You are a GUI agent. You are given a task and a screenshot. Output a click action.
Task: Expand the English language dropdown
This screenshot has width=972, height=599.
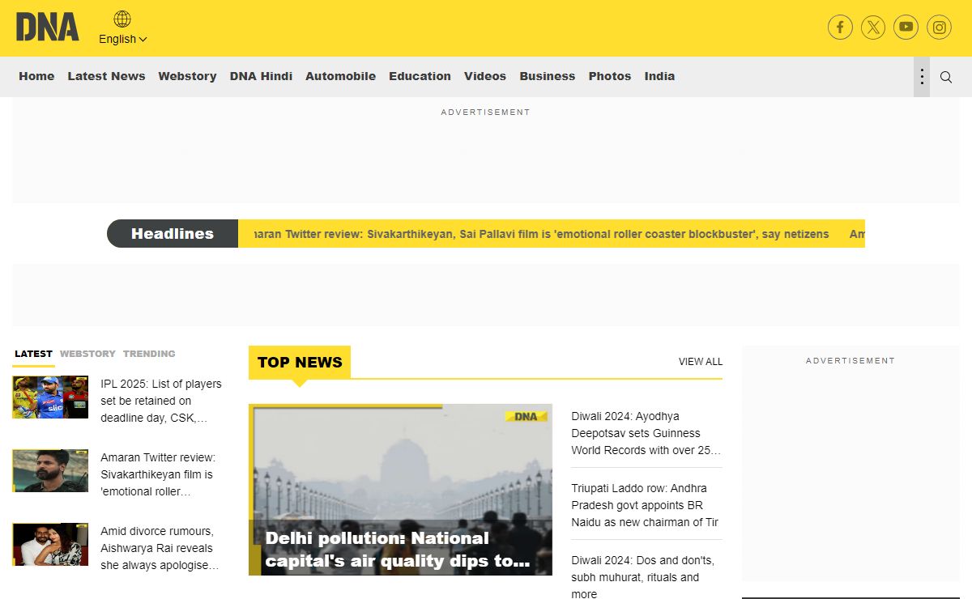[123, 39]
